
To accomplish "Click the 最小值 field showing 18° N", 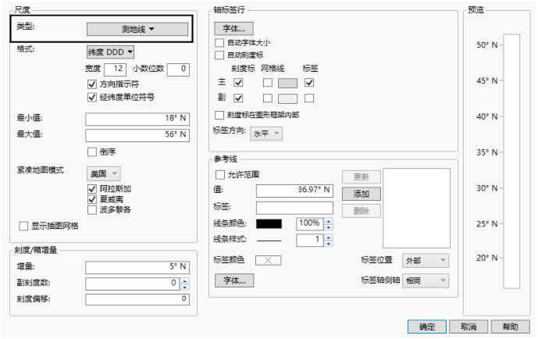I will pos(137,119).
